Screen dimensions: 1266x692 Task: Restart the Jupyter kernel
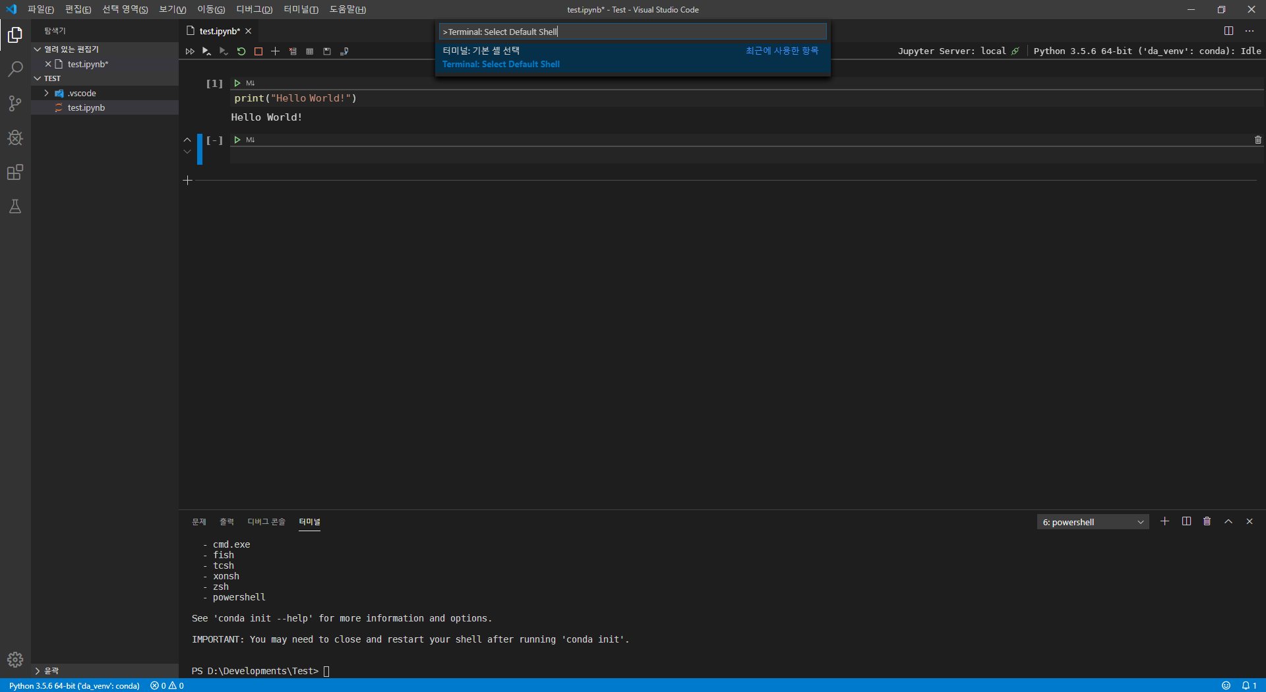[241, 51]
